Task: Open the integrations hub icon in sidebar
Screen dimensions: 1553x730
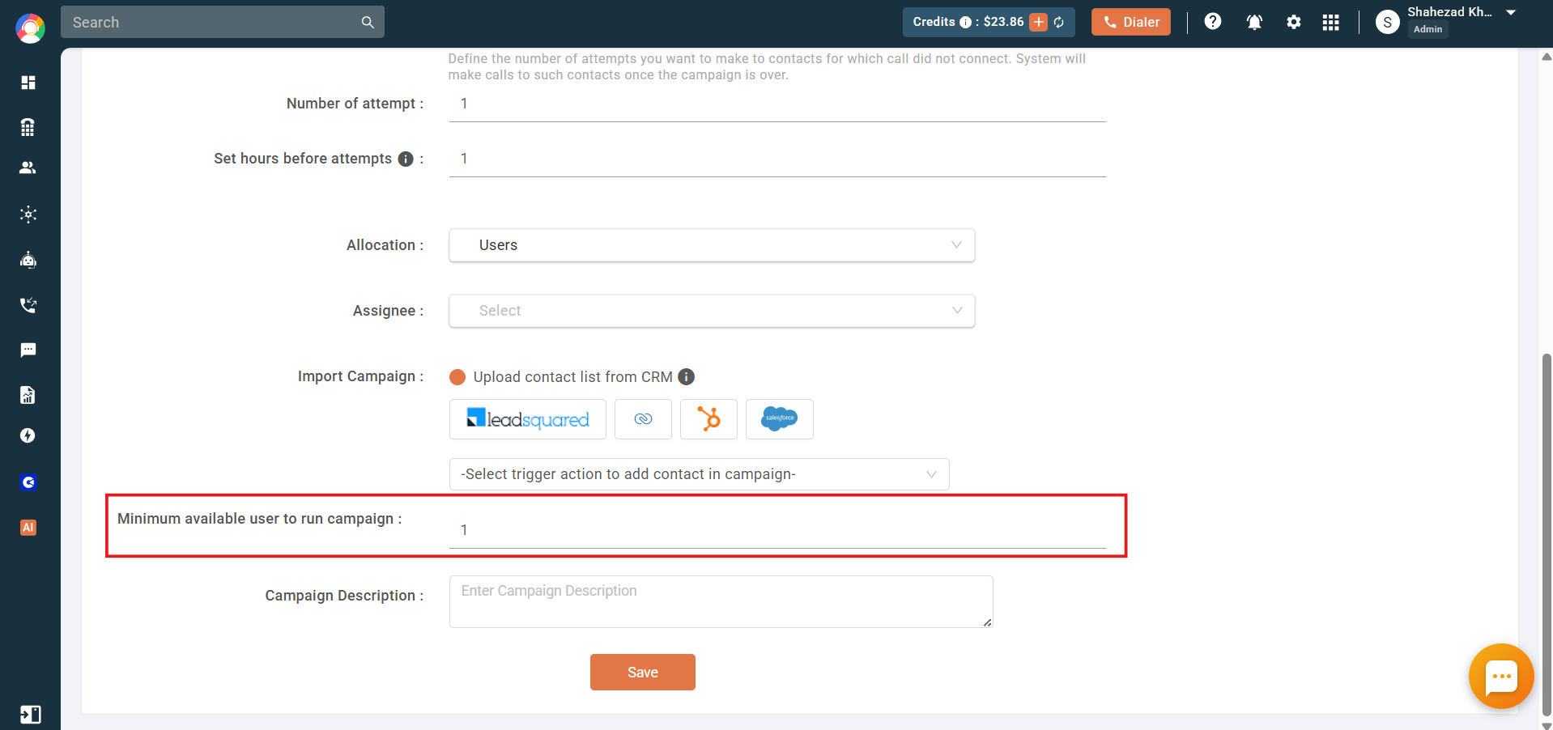Action: click(28, 214)
